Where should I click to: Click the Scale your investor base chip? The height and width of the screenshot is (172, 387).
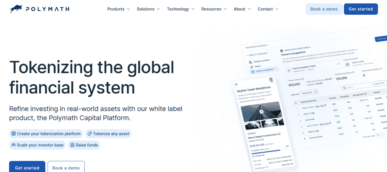coord(37,145)
